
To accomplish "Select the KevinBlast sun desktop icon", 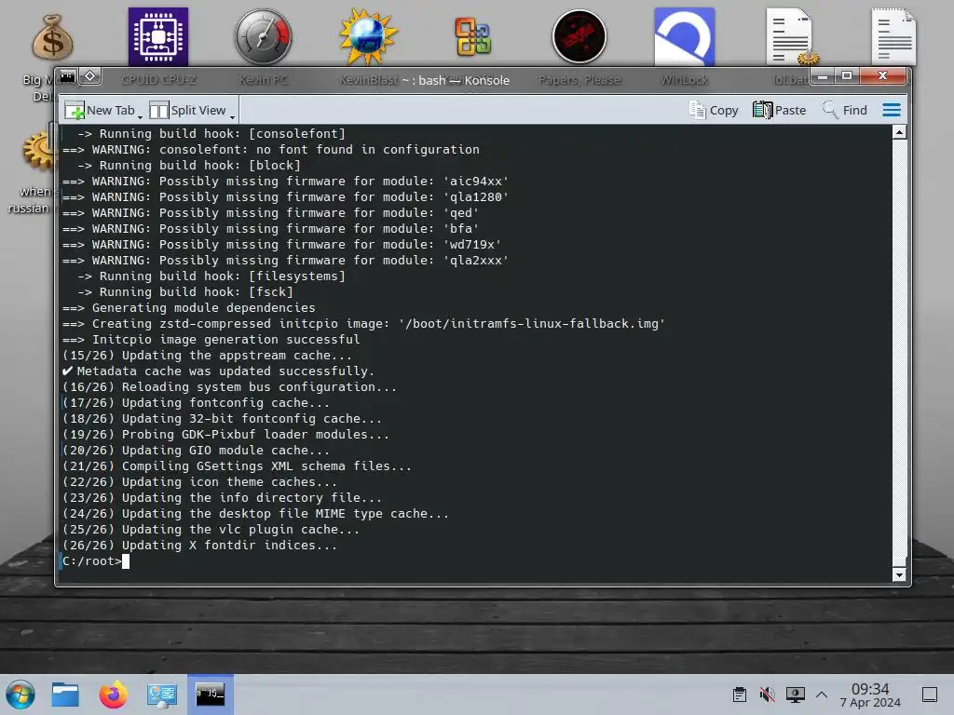I will (368, 37).
